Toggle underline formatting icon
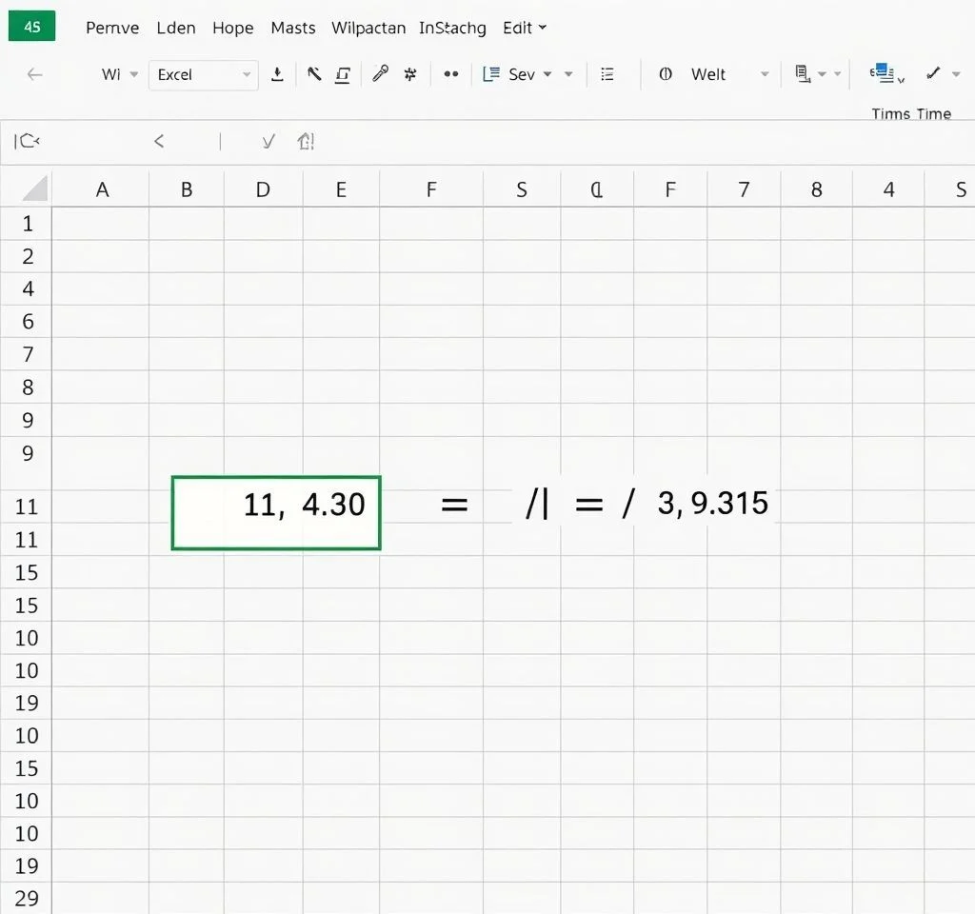 343,74
